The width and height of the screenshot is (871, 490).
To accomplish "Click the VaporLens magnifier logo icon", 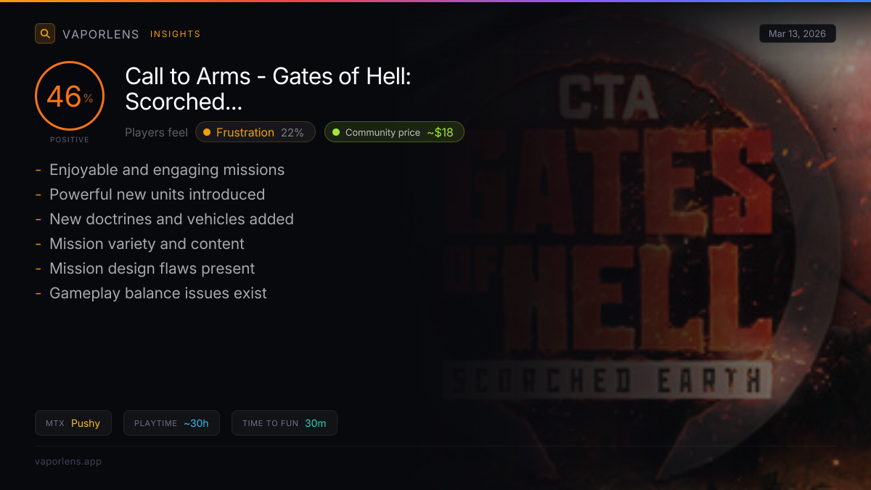I will click(x=45, y=33).
